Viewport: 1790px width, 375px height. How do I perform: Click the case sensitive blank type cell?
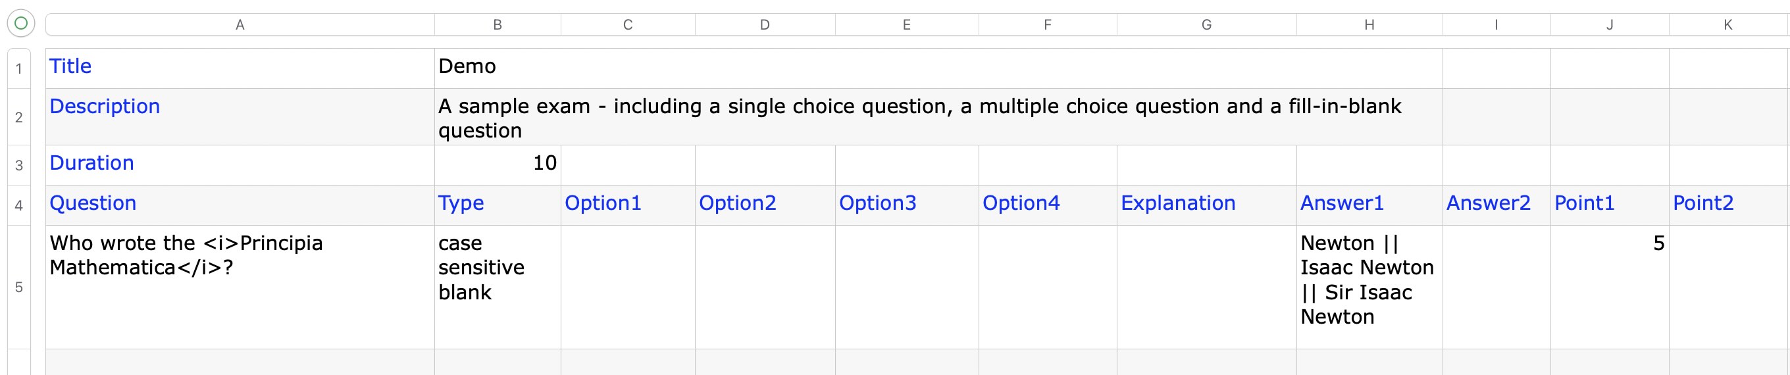coord(498,286)
